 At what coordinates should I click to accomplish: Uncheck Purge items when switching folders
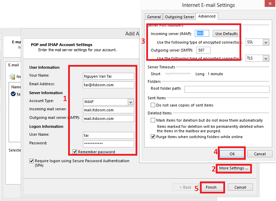pyautogui.click(x=153, y=137)
